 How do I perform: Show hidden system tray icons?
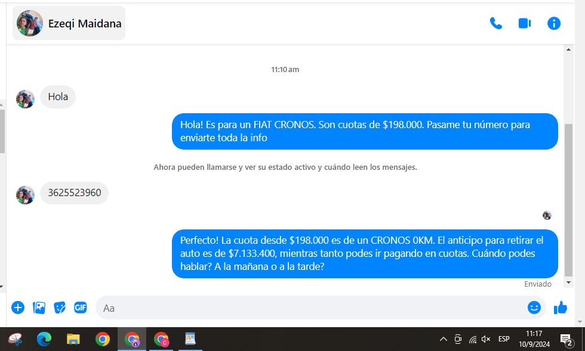point(443,339)
